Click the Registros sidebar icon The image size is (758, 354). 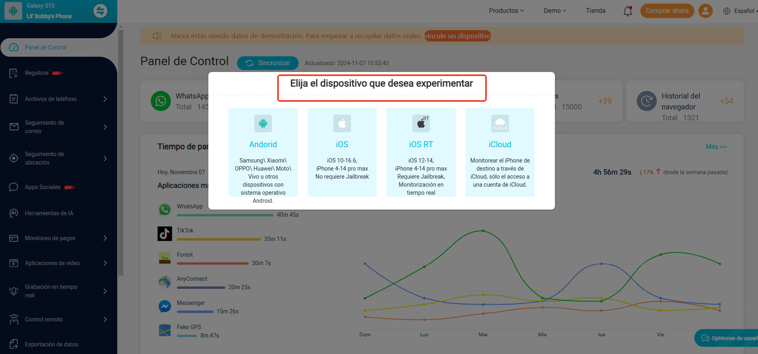click(x=14, y=73)
